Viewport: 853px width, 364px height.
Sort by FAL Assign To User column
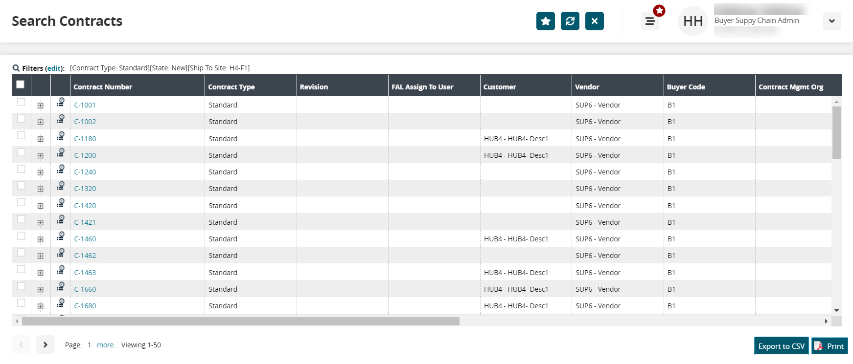tap(422, 87)
